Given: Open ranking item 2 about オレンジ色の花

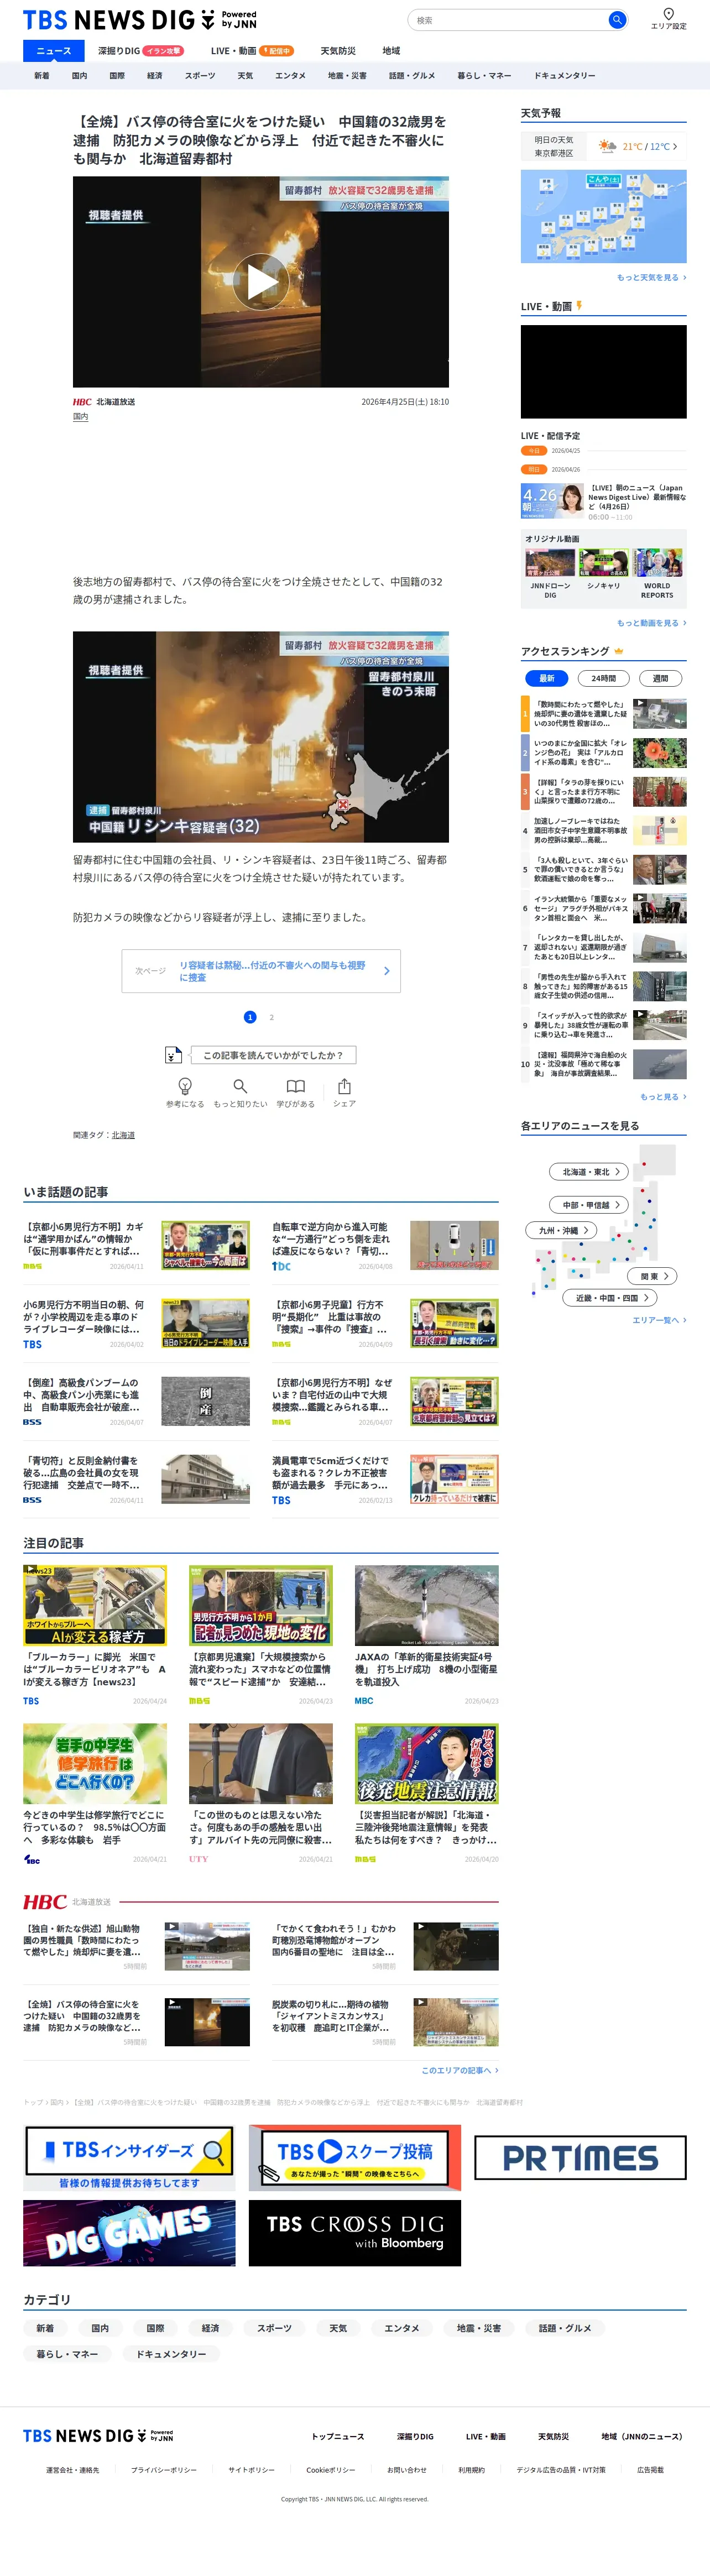Looking at the screenshot, I should (x=603, y=753).
